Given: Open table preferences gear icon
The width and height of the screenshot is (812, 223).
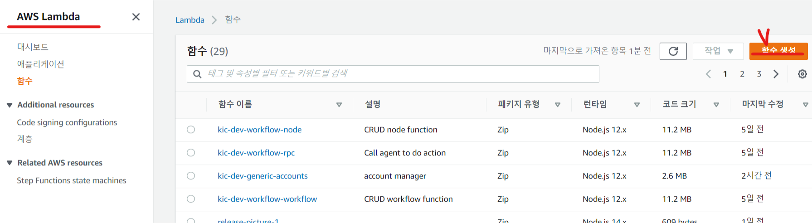Looking at the screenshot, I should click(802, 74).
